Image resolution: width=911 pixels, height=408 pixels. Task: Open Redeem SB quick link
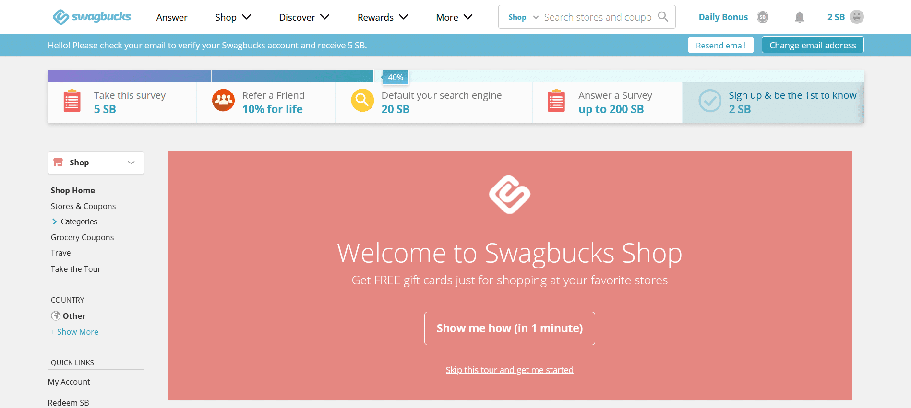pos(69,403)
